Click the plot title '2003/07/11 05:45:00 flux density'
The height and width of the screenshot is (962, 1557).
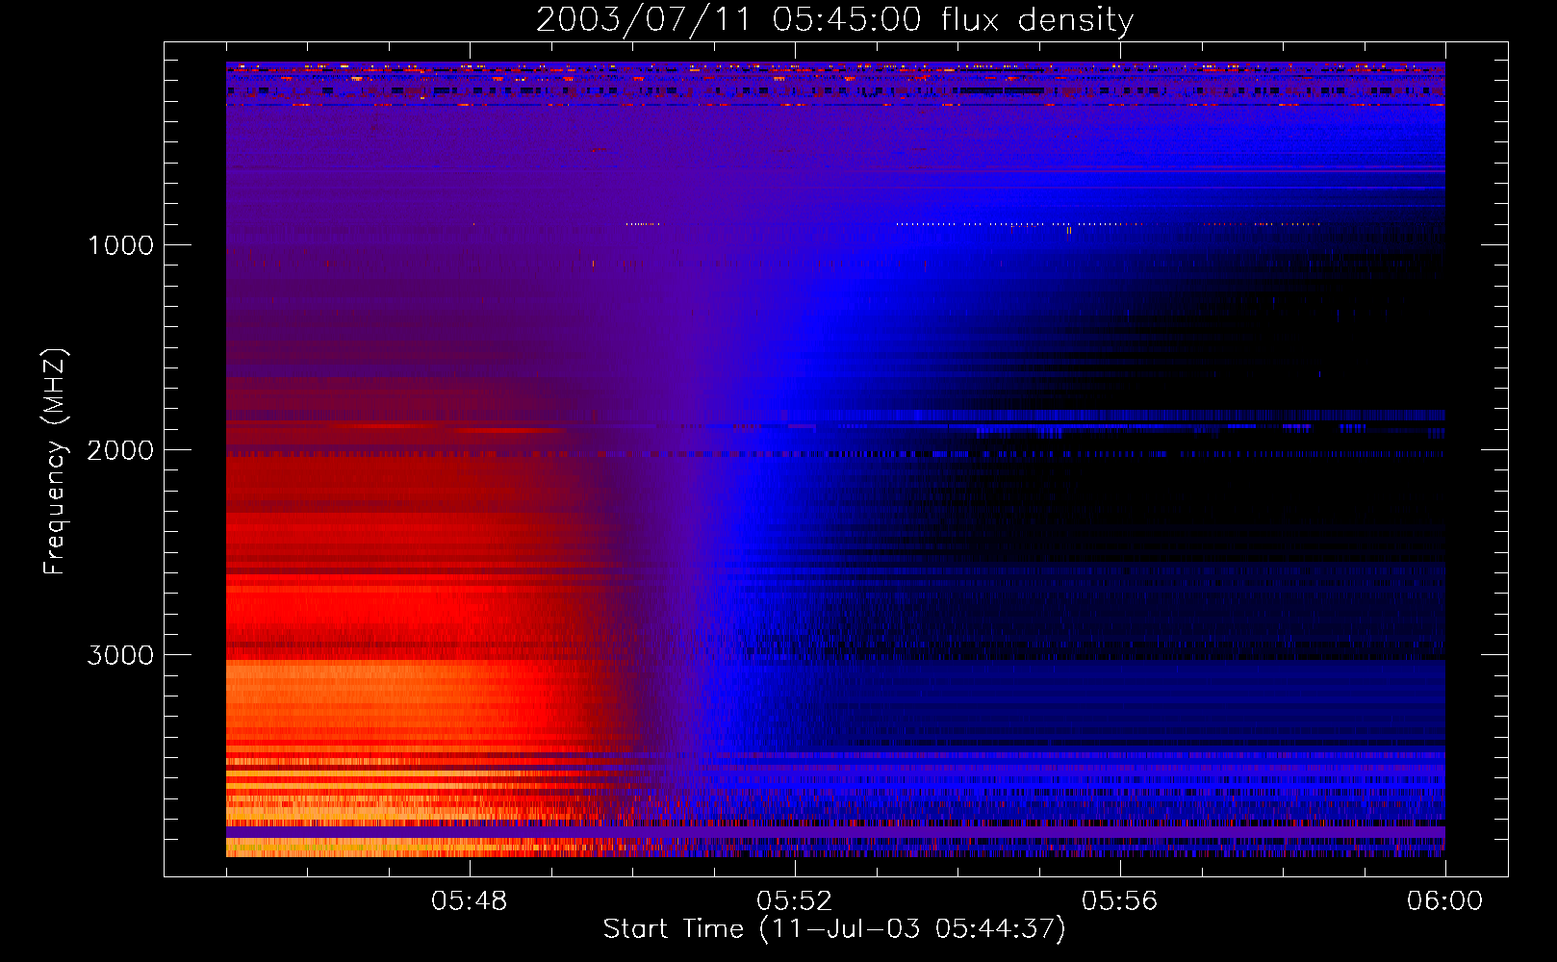[834, 20]
